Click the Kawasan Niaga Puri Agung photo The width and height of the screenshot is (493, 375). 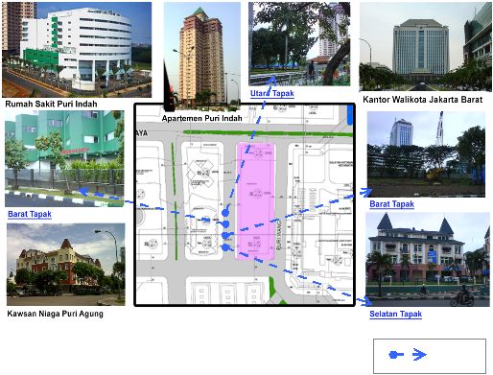click(x=66, y=265)
